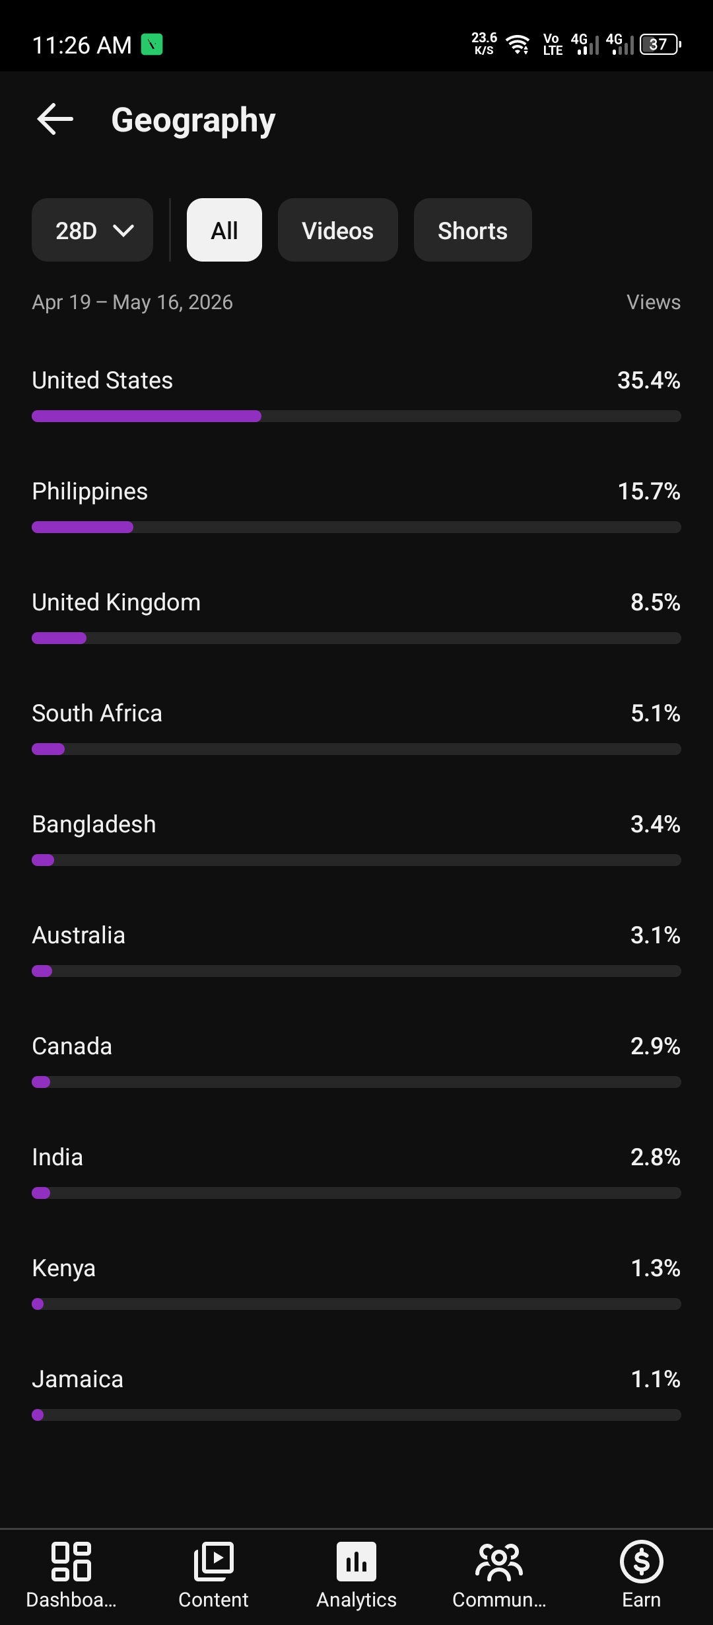The image size is (713, 1625).
Task: Select the All filter chip
Action: [224, 230]
